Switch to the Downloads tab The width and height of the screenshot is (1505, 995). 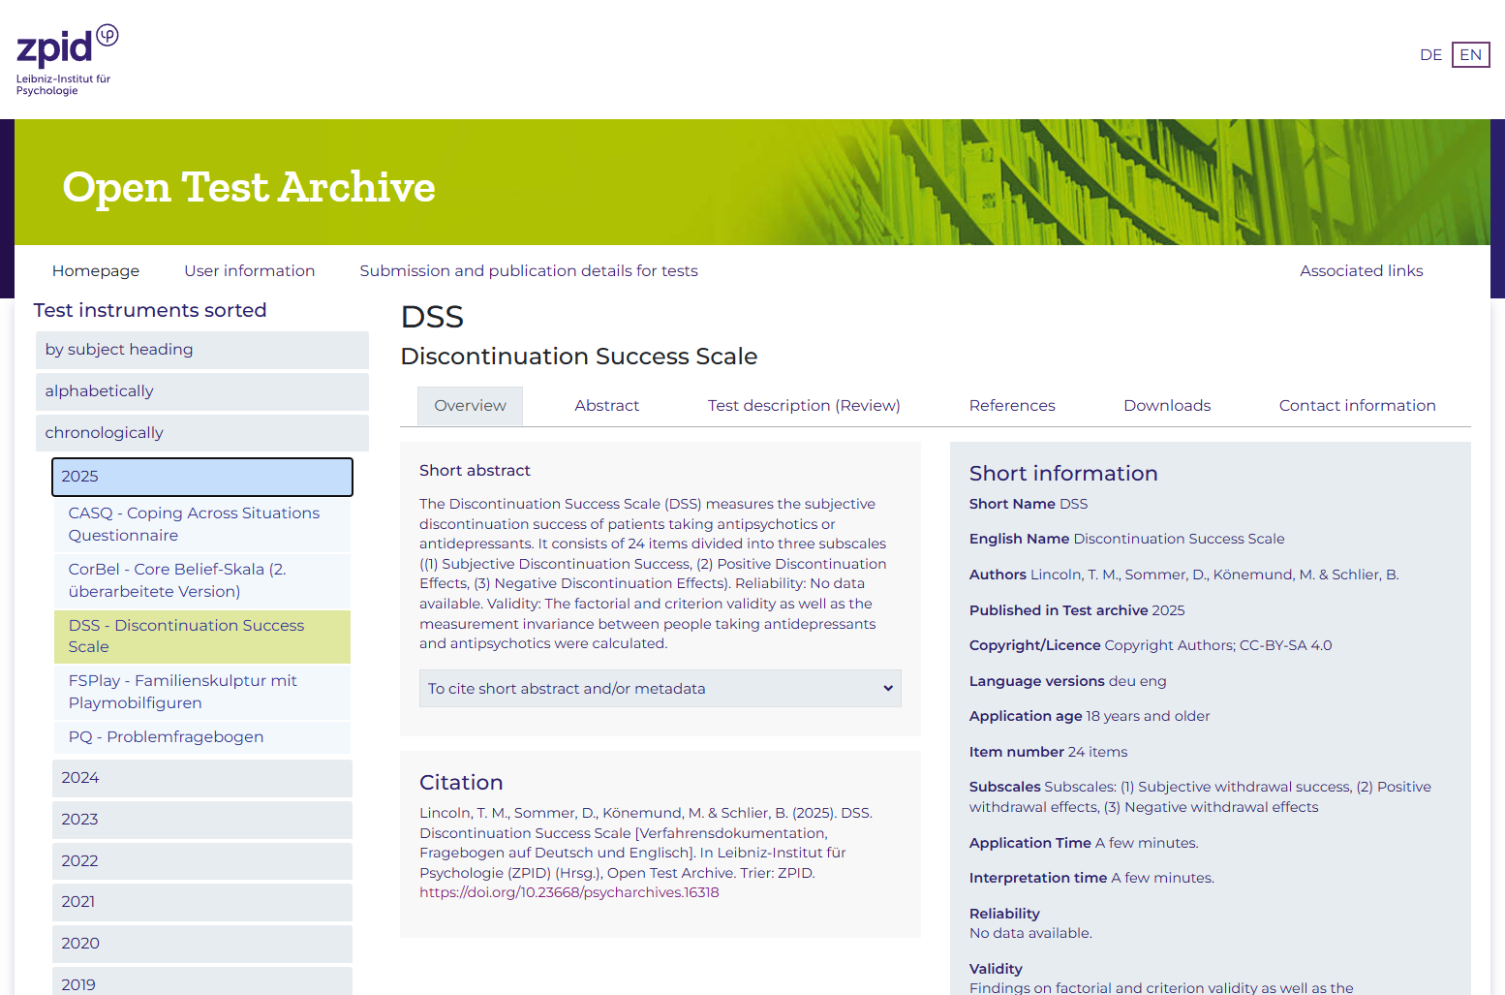coord(1166,406)
